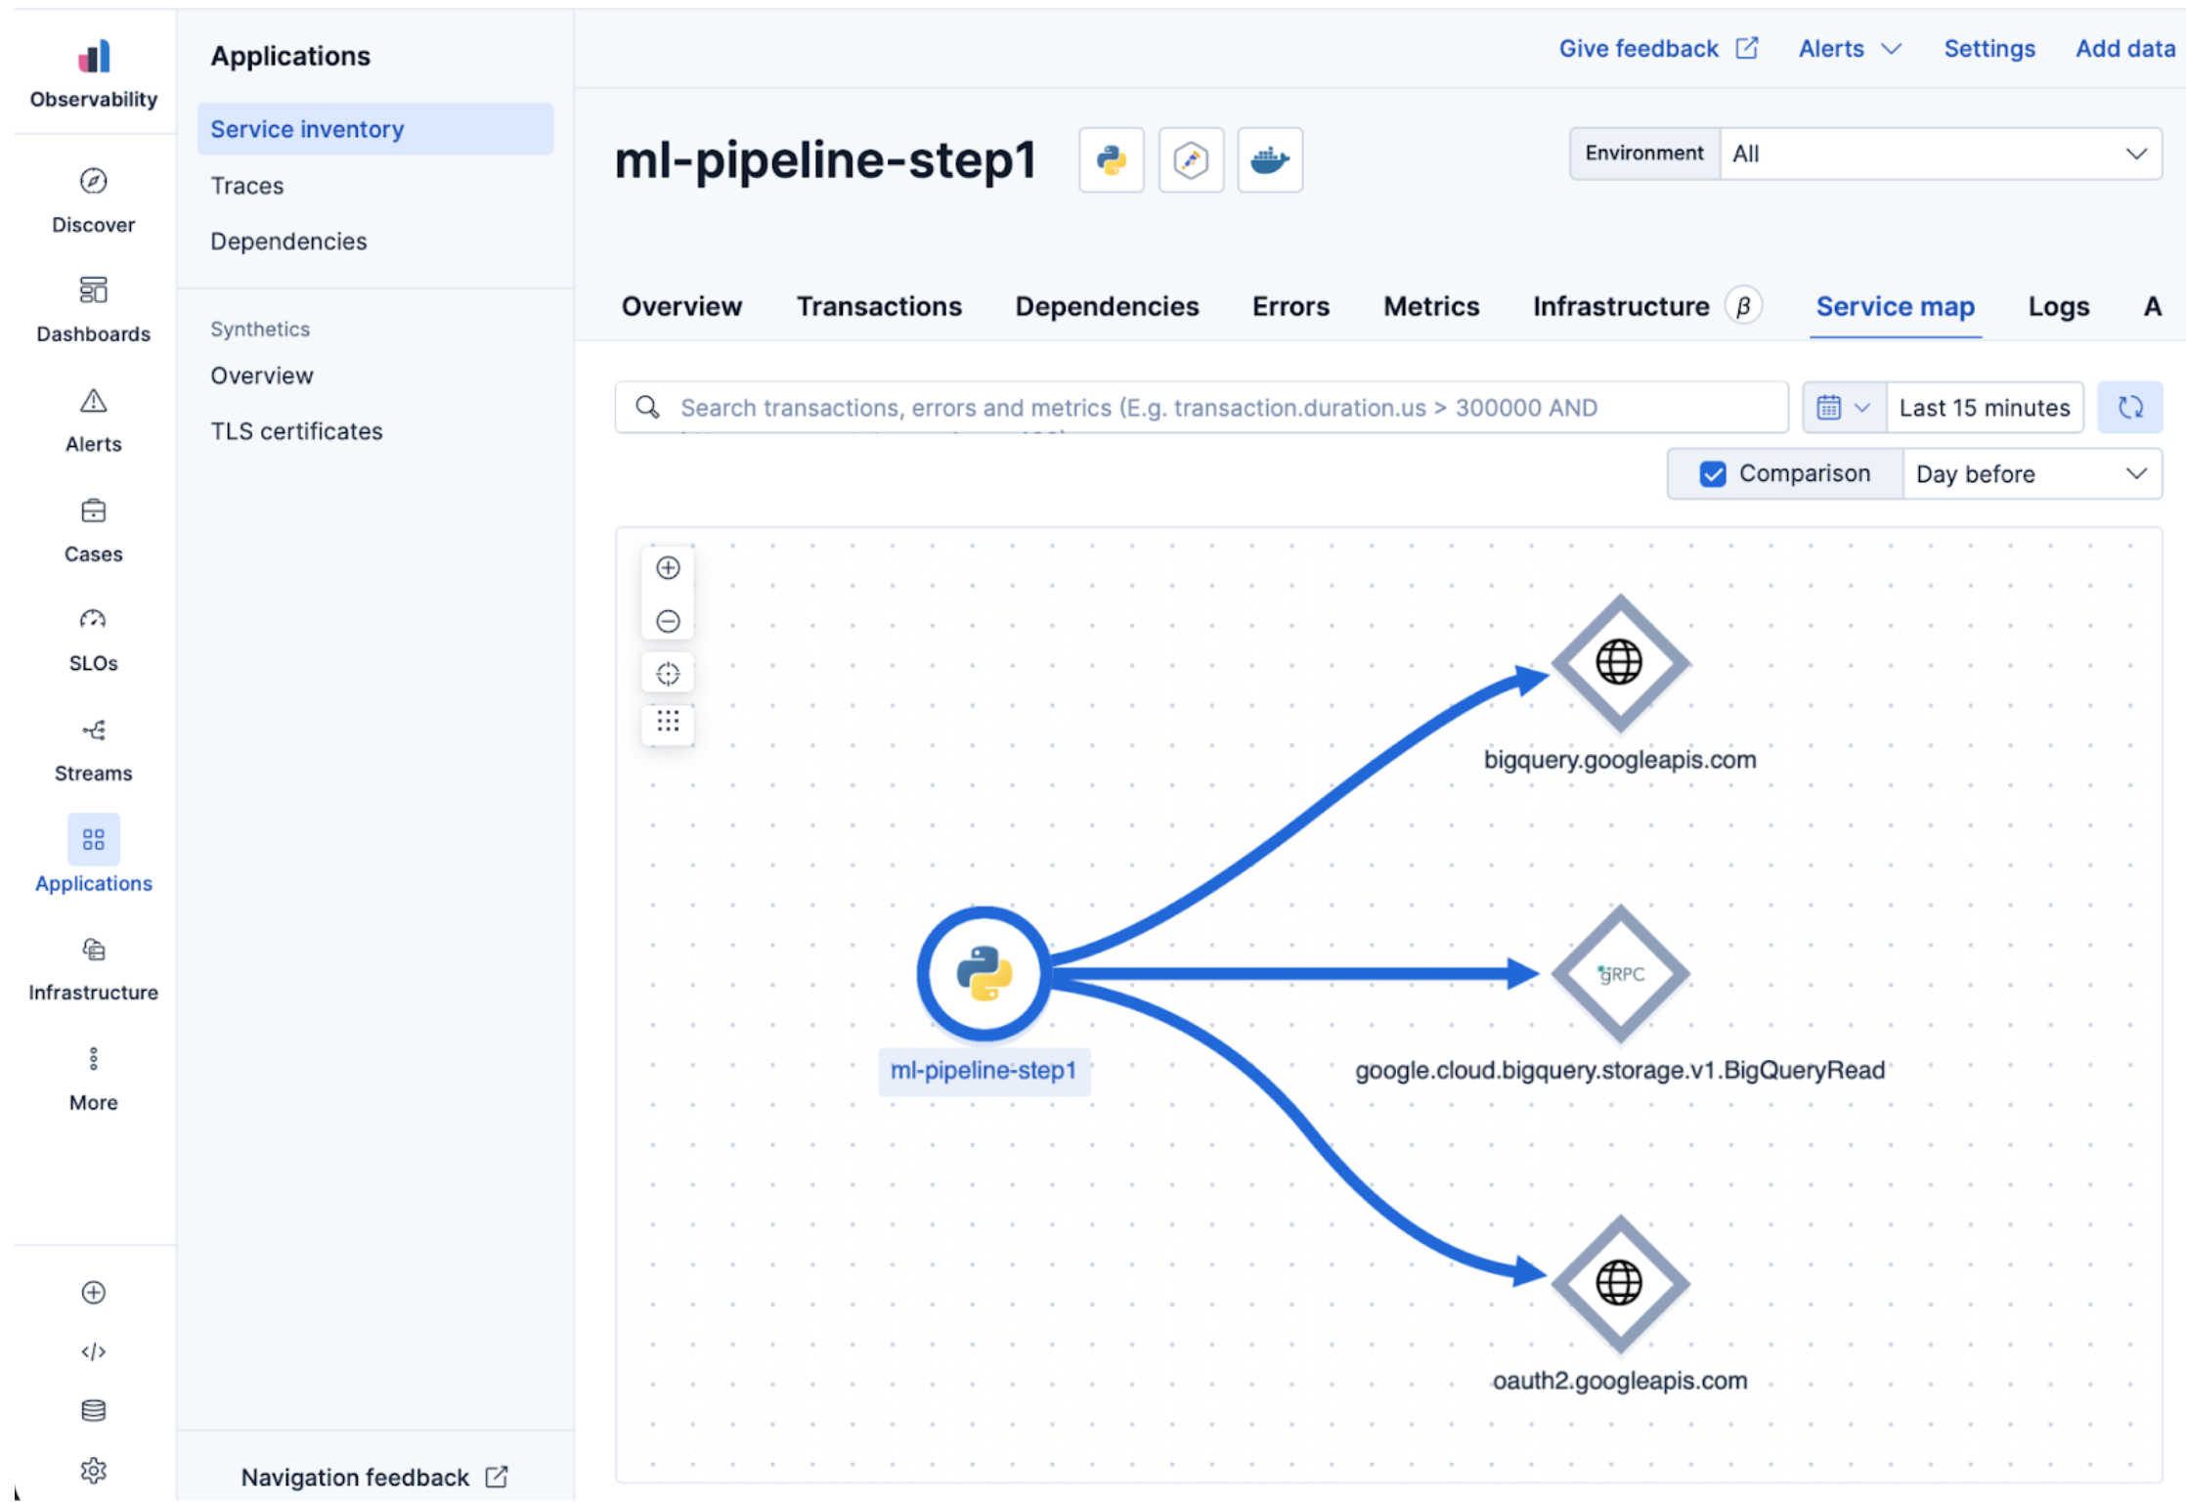Viewport: 2186px width, 1506px height.
Task: Open TLS certificates page
Action: (x=296, y=431)
